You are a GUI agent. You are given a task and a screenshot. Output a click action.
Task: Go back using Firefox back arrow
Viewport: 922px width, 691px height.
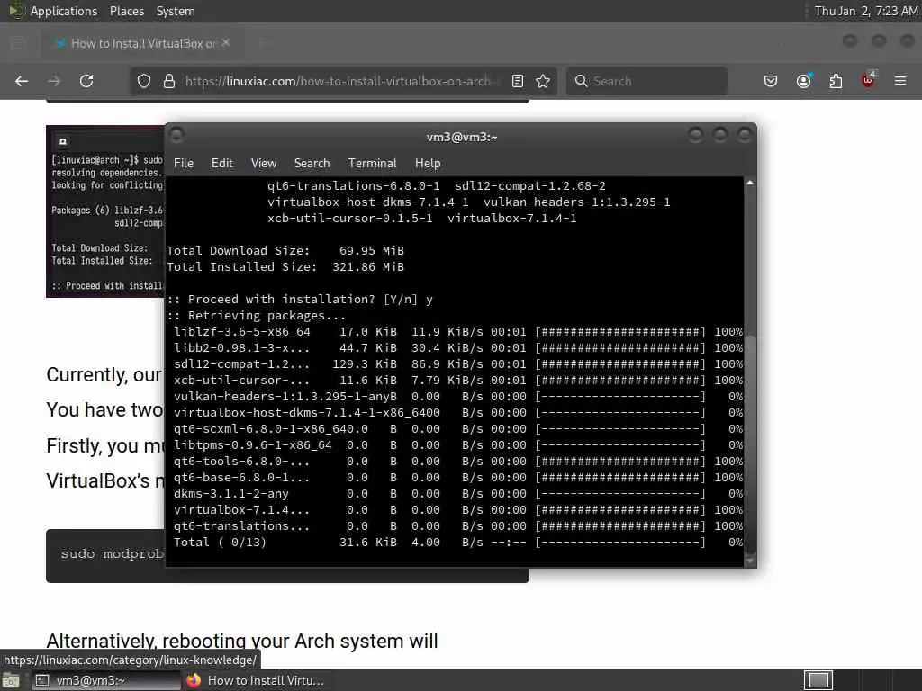22,81
